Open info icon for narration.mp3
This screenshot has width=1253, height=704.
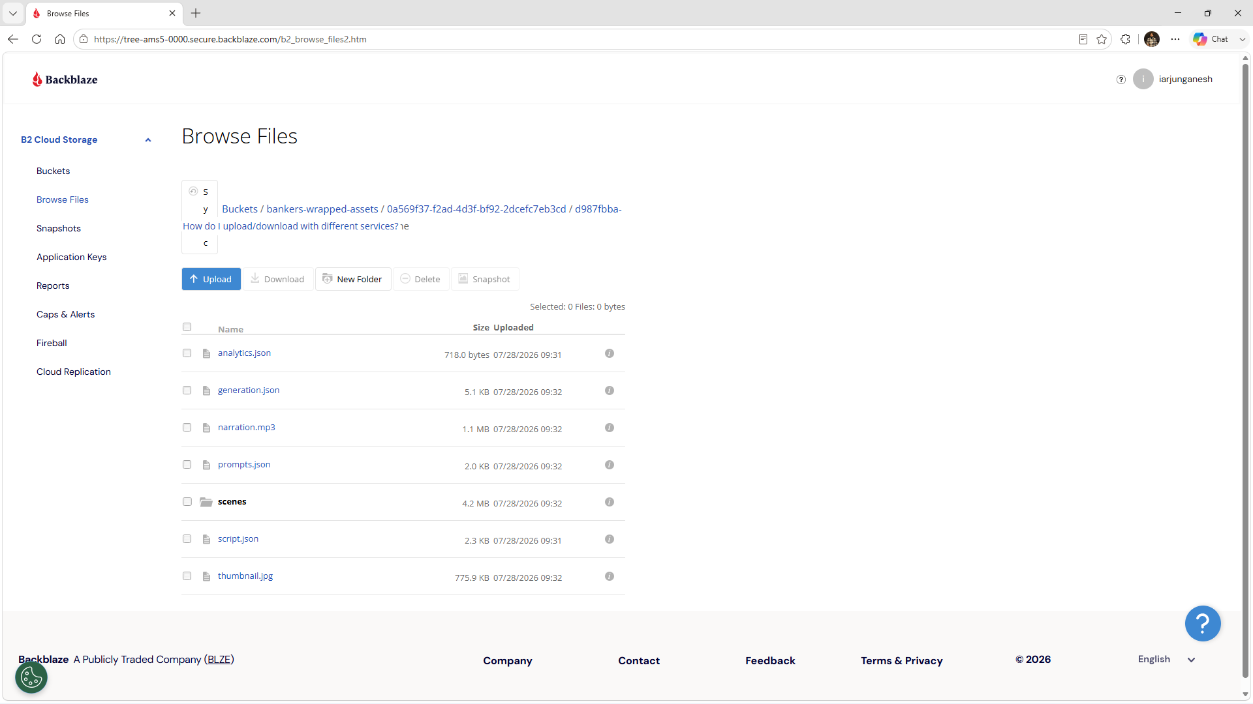point(609,428)
